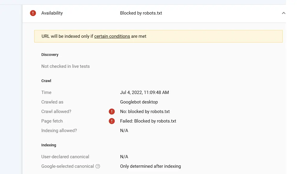Click Not checked in live tests text

coord(65,66)
